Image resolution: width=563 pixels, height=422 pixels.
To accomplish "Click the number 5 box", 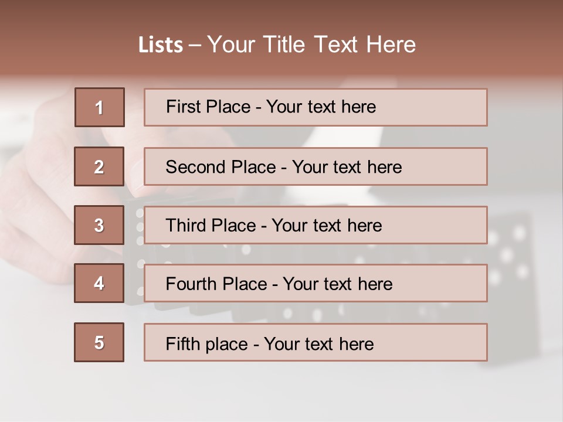I will 99,342.
